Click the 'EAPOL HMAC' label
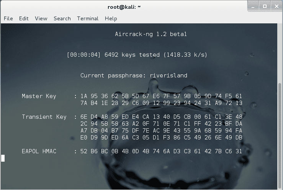The height and width of the screenshot is (190, 283). click(39, 151)
